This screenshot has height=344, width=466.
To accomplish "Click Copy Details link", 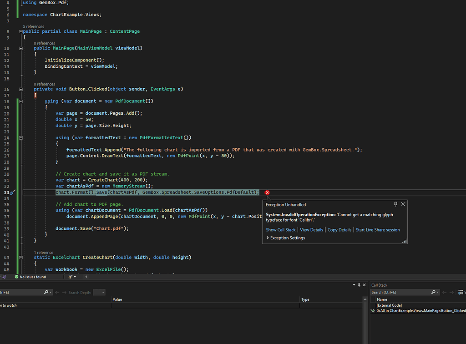I will pyautogui.click(x=339, y=230).
